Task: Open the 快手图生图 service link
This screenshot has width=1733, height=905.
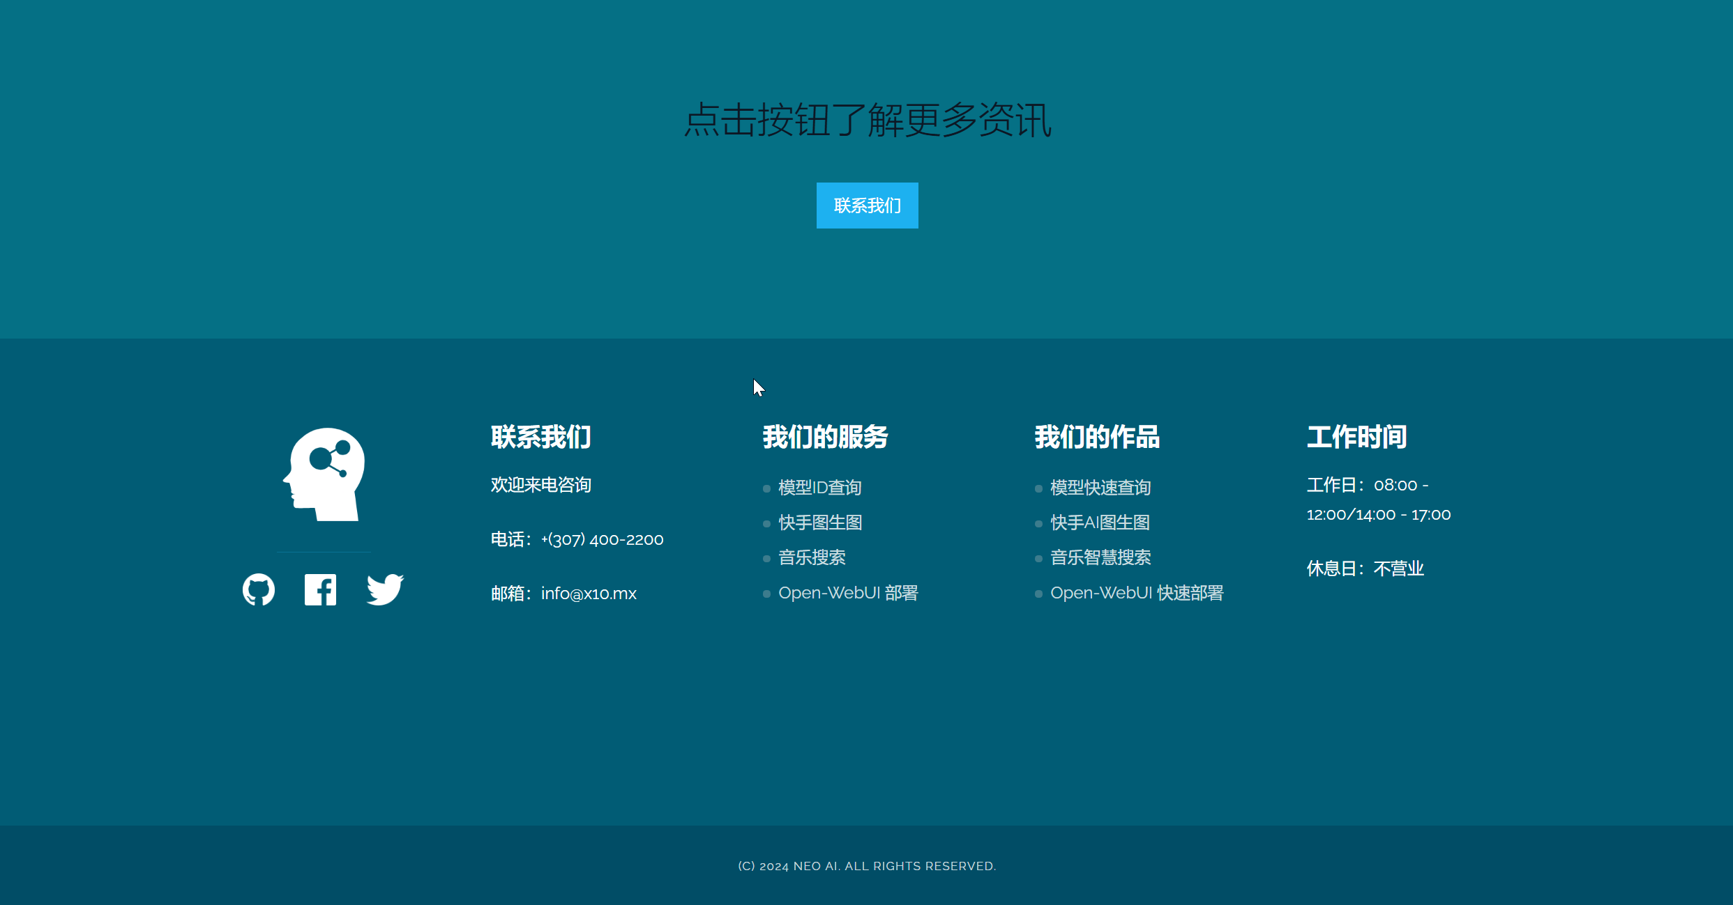Action: coord(820,523)
